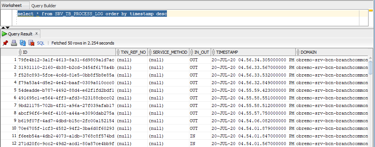Click the orange marker in editor margin
Screen dimensions: 375x147
coord(371,10)
